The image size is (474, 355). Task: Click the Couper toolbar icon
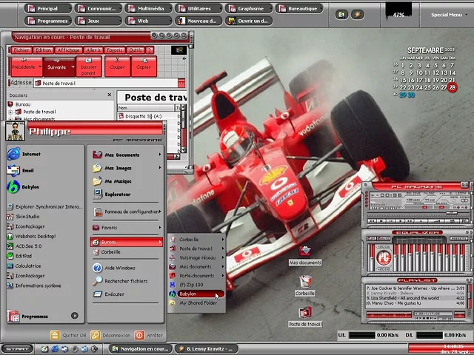pyautogui.click(x=117, y=67)
